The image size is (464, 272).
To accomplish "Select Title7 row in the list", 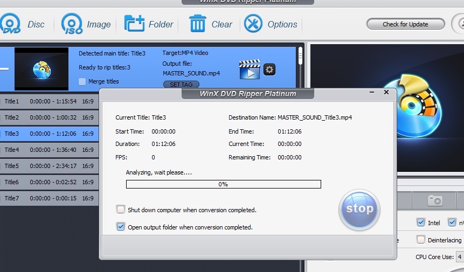I will pos(49,198).
